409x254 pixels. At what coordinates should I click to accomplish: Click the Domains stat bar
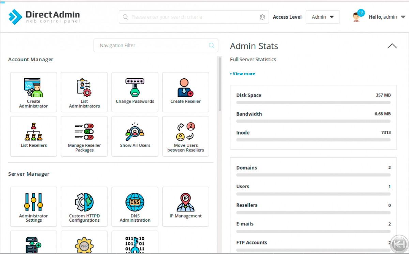[x=314, y=175]
